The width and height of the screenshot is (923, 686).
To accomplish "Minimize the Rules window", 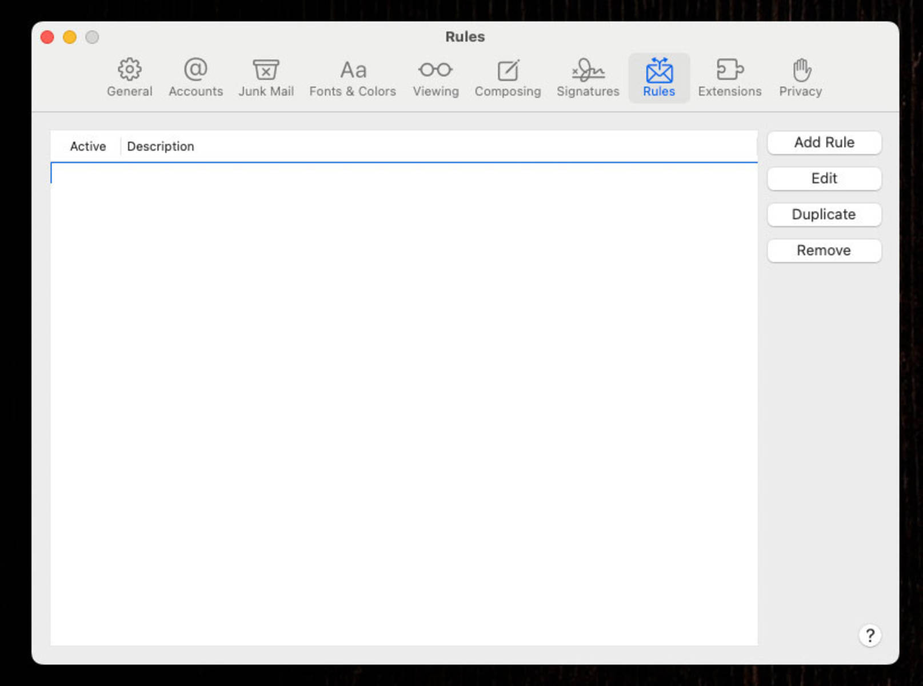I will pyautogui.click(x=70, y=37).
